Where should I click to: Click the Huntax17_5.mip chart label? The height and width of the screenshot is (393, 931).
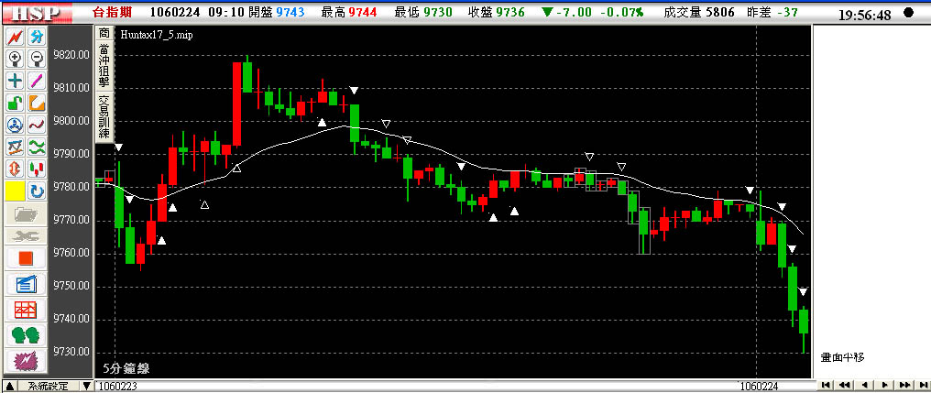(156, 35)
